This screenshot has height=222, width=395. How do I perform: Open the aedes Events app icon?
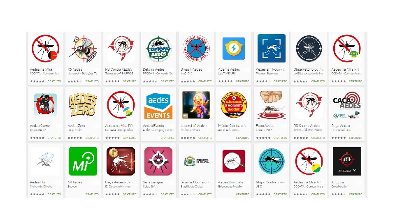158,105
